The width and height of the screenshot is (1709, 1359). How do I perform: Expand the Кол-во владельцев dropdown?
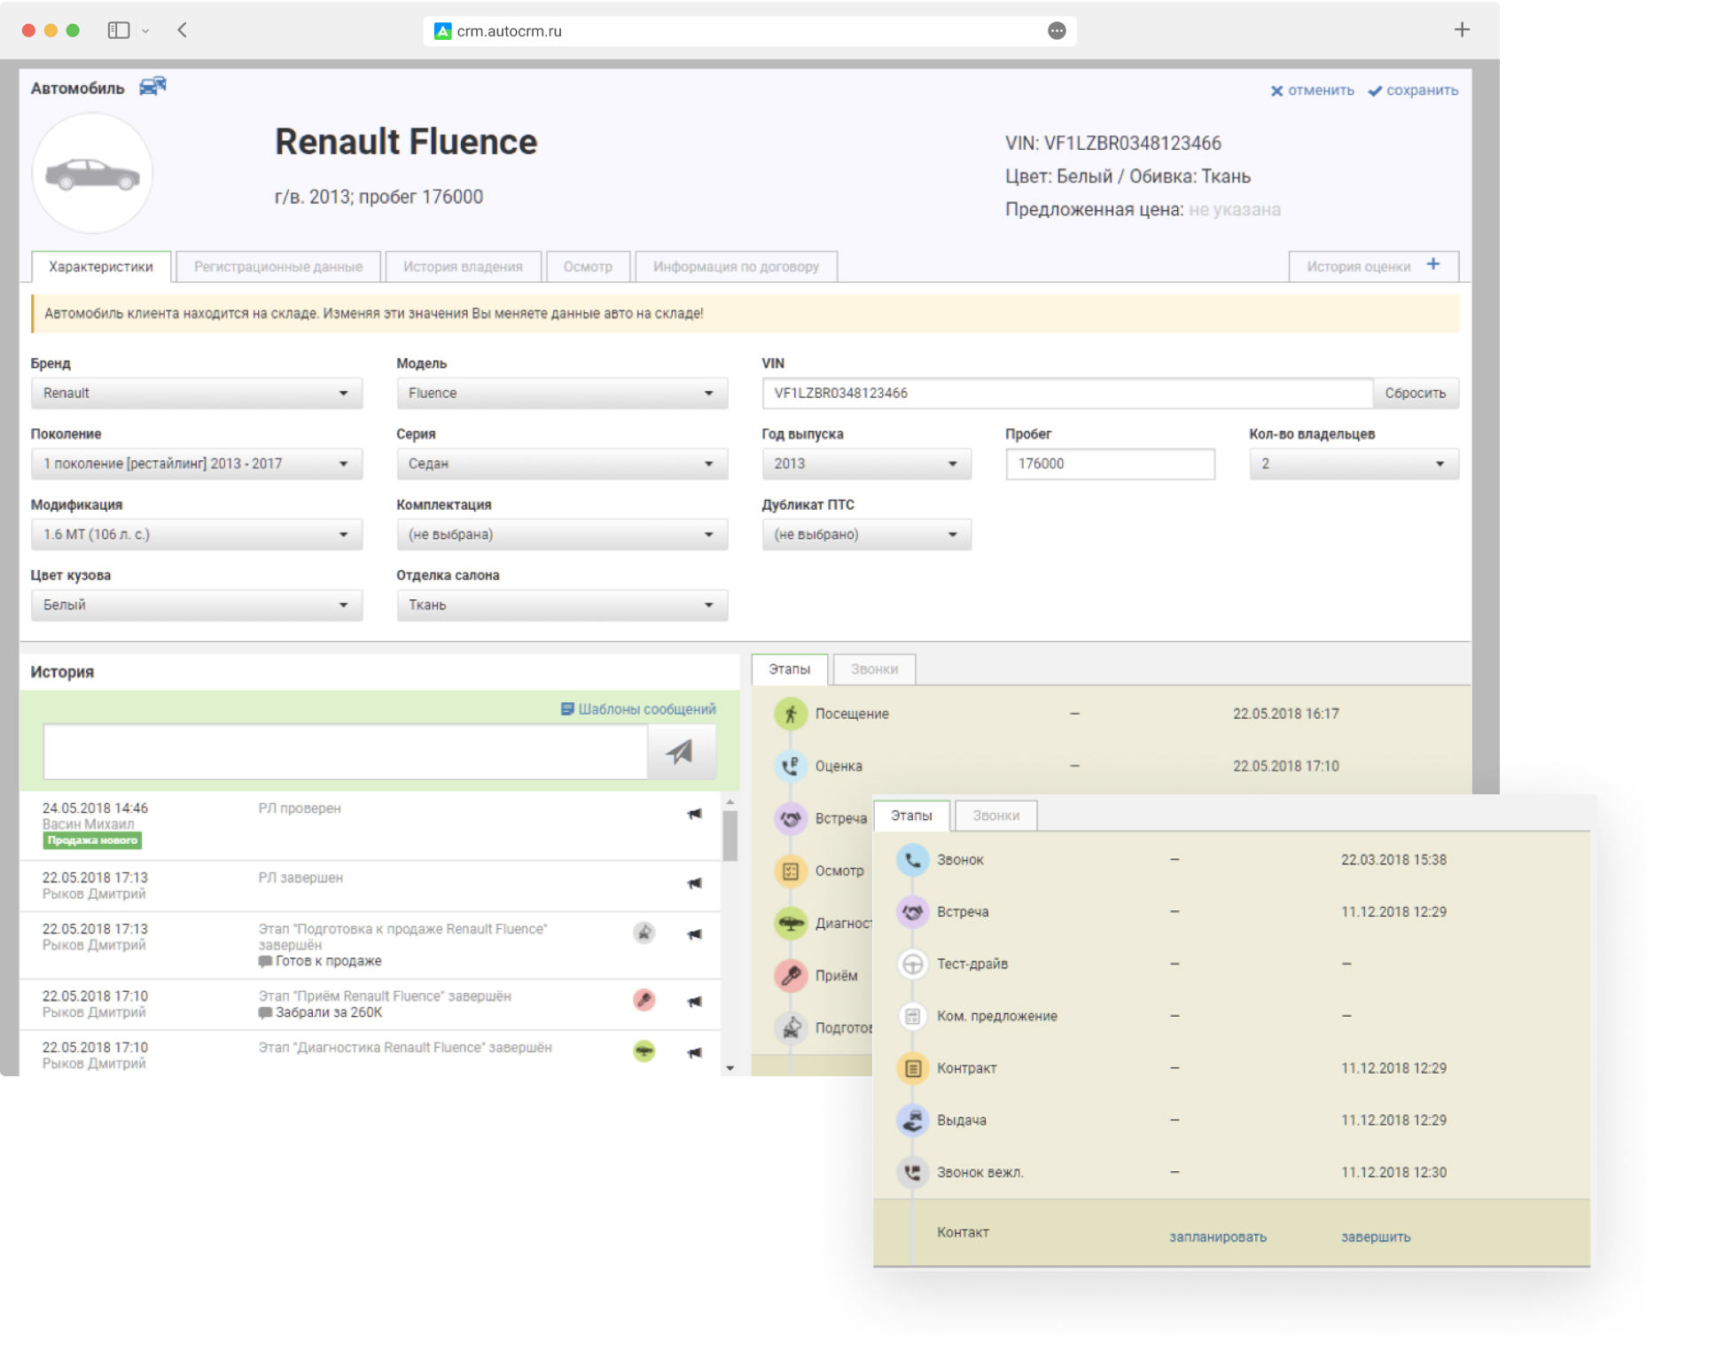1356,465
